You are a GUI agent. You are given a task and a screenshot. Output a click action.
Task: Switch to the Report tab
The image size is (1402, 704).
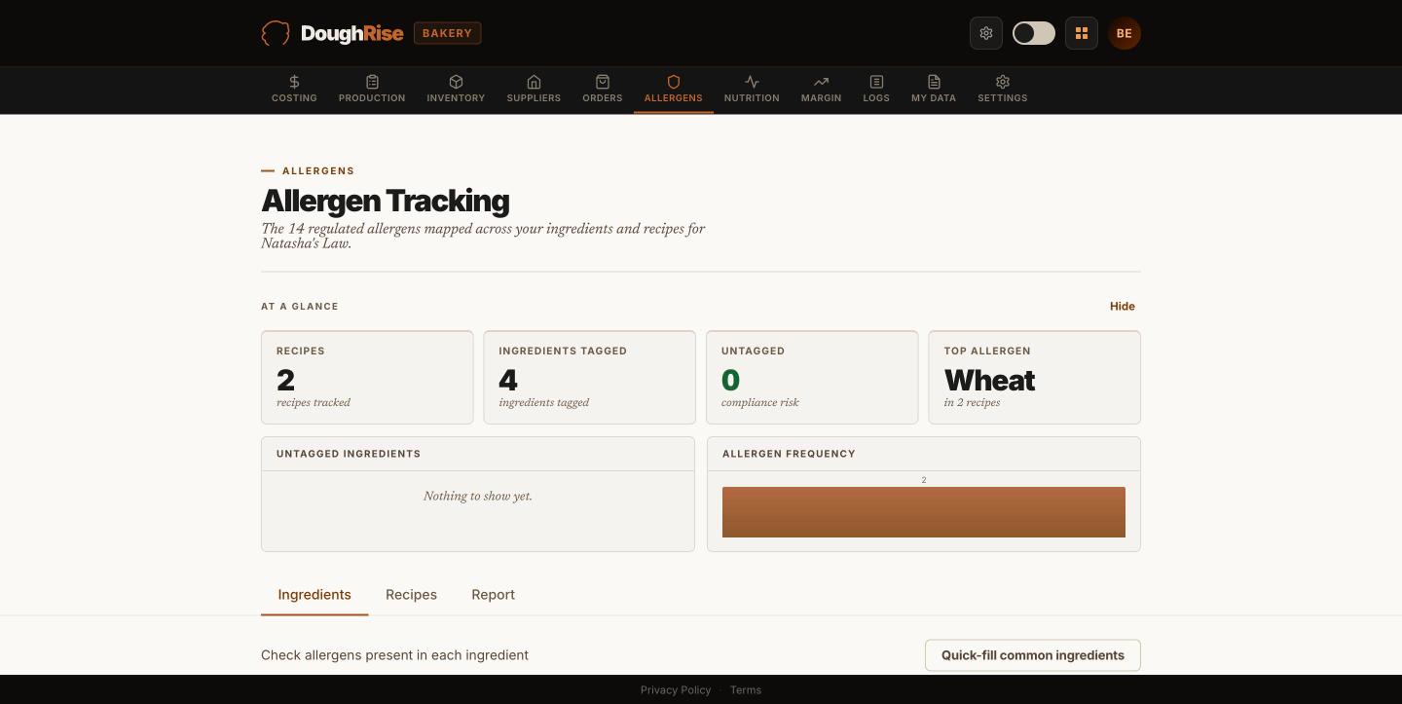(x=494, y=595)
